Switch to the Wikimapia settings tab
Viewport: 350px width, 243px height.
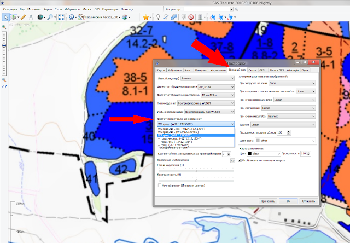tap(293, 70)
